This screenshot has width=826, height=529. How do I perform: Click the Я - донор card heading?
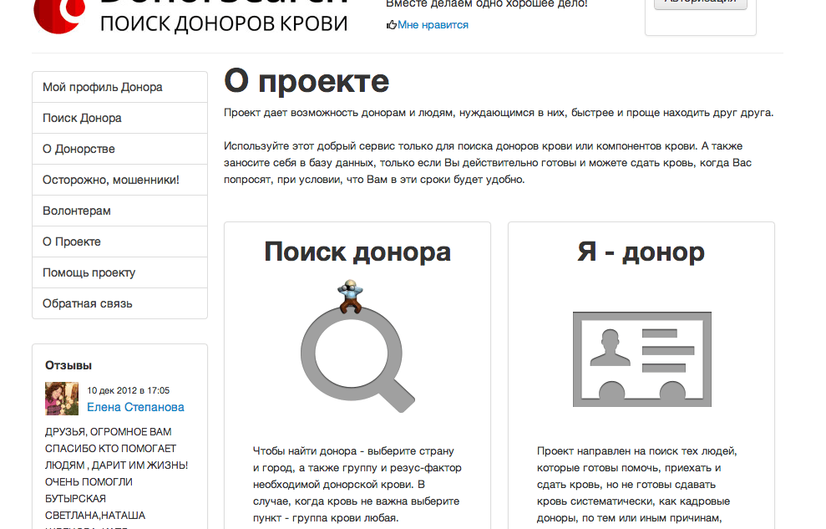pyautogui.click(x=641, y=252)
